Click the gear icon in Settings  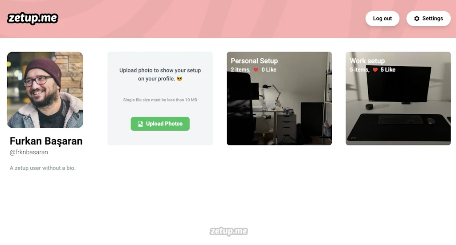[x=417, y=19]
